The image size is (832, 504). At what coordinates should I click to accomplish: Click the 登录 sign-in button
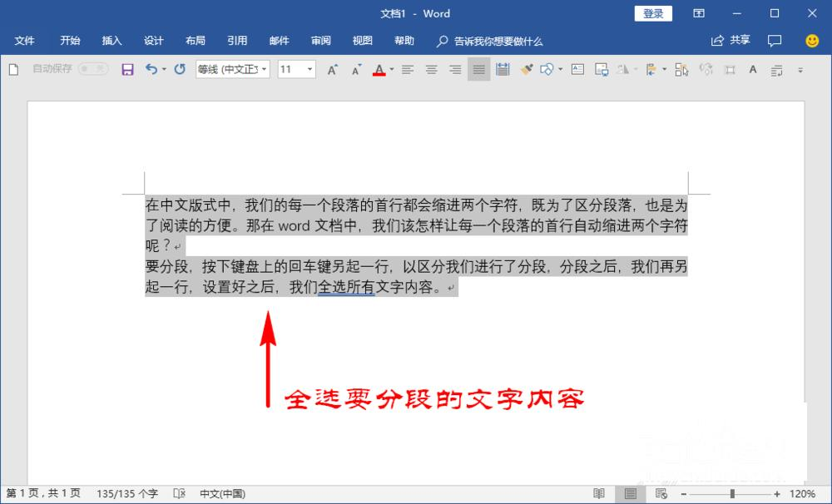tap(653, 14)
